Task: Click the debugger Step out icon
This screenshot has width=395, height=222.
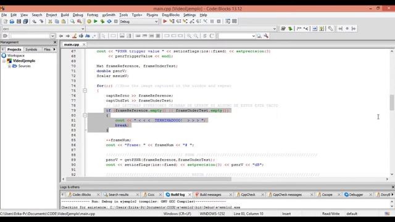Action: tap(192, 22)
